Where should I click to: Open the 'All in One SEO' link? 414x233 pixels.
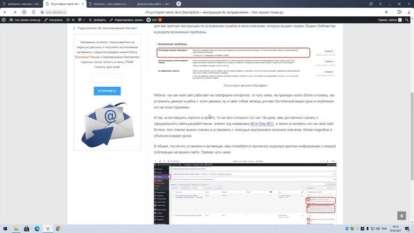[262, 124]
